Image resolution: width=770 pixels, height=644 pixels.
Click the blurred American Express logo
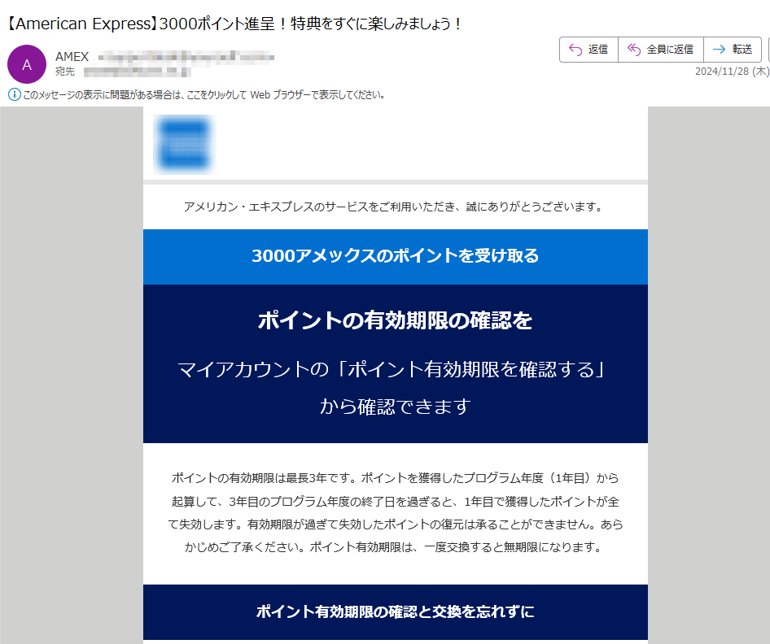(184, 144)
